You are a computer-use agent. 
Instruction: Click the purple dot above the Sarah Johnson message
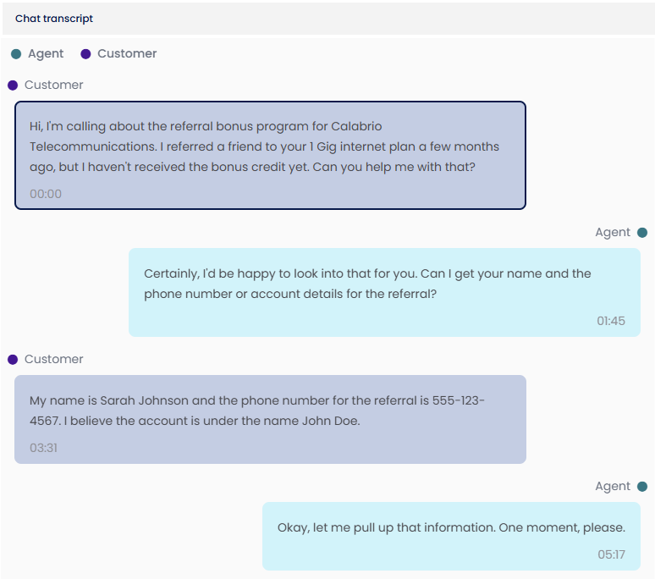click(x=13, y=360)
